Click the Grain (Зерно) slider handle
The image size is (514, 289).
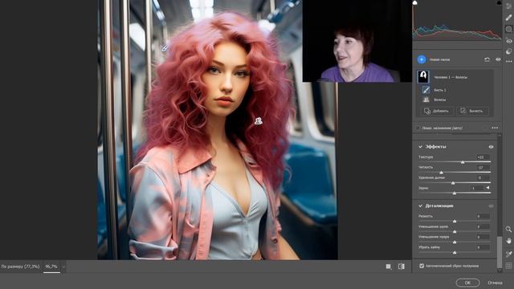point(455,193)
